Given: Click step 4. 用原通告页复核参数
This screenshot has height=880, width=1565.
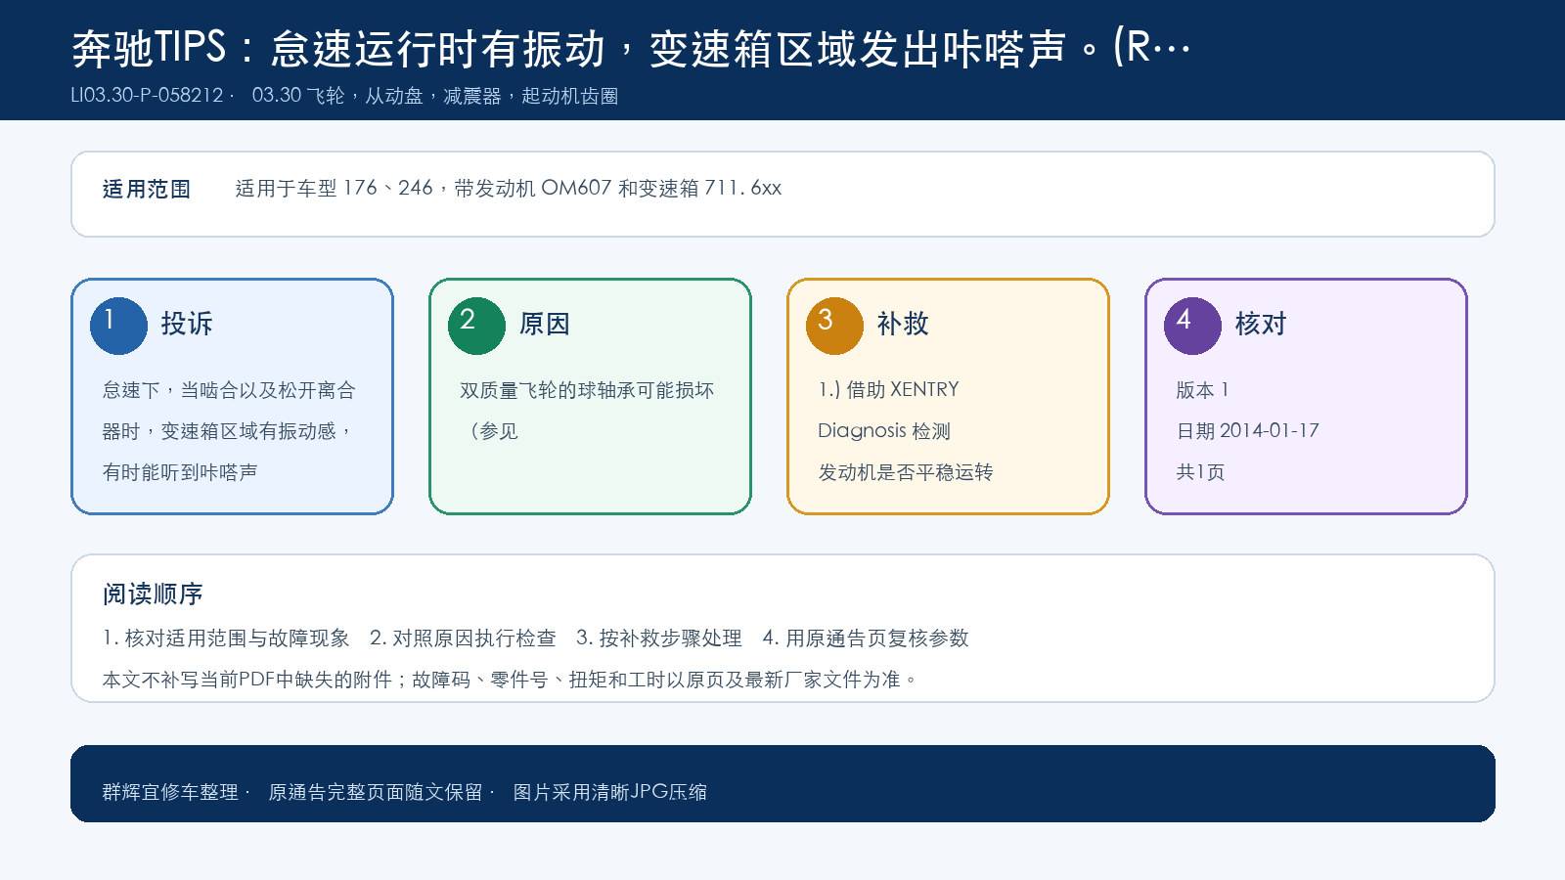Looking at the screenshot, I should tap(866, 638).
